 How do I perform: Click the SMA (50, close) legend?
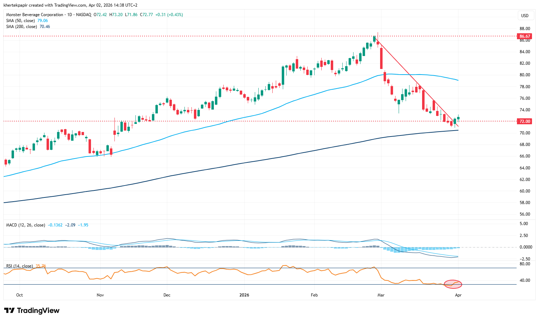[x=20, y=21]
